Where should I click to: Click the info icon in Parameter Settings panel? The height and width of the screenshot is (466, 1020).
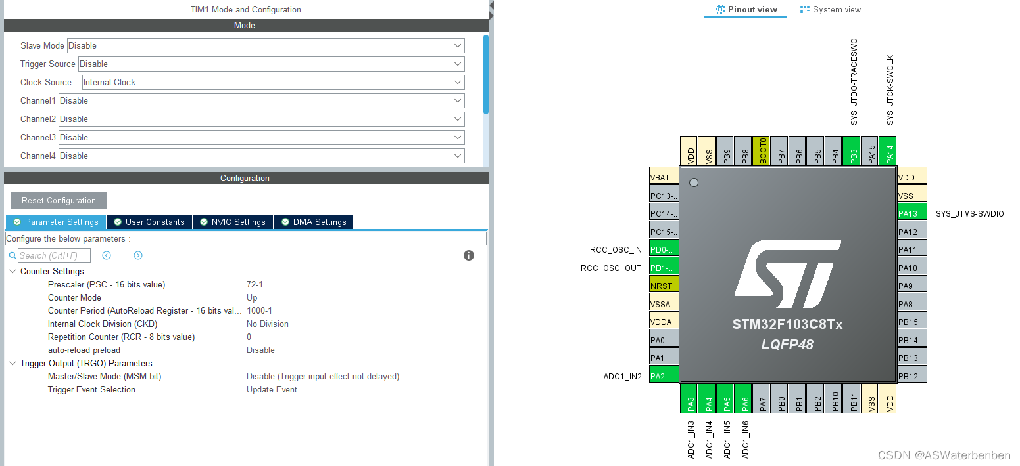(x=468, y=255)
